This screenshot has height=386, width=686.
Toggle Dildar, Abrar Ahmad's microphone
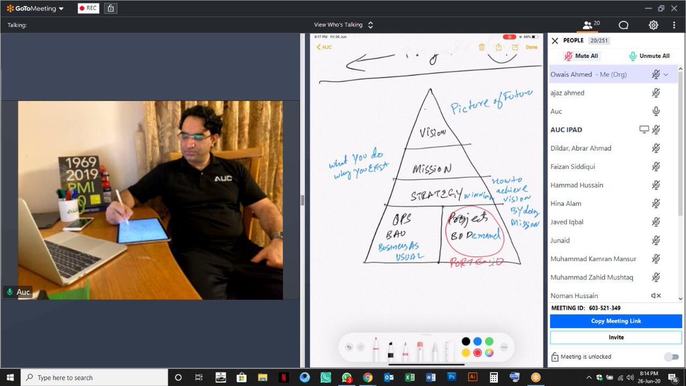click(656, 148)
